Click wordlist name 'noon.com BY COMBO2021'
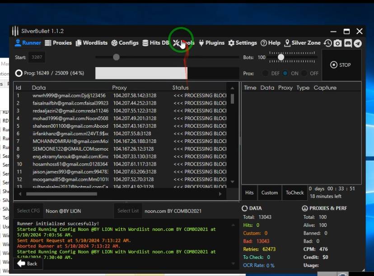The height and width of the screenshot is (276, 374). [173, 211]
